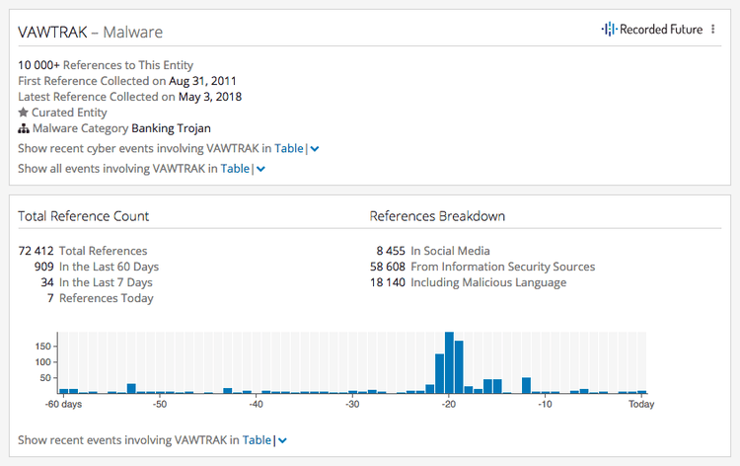Open the Table link for recent cyber events
The image size is (740, 466).
288,148
